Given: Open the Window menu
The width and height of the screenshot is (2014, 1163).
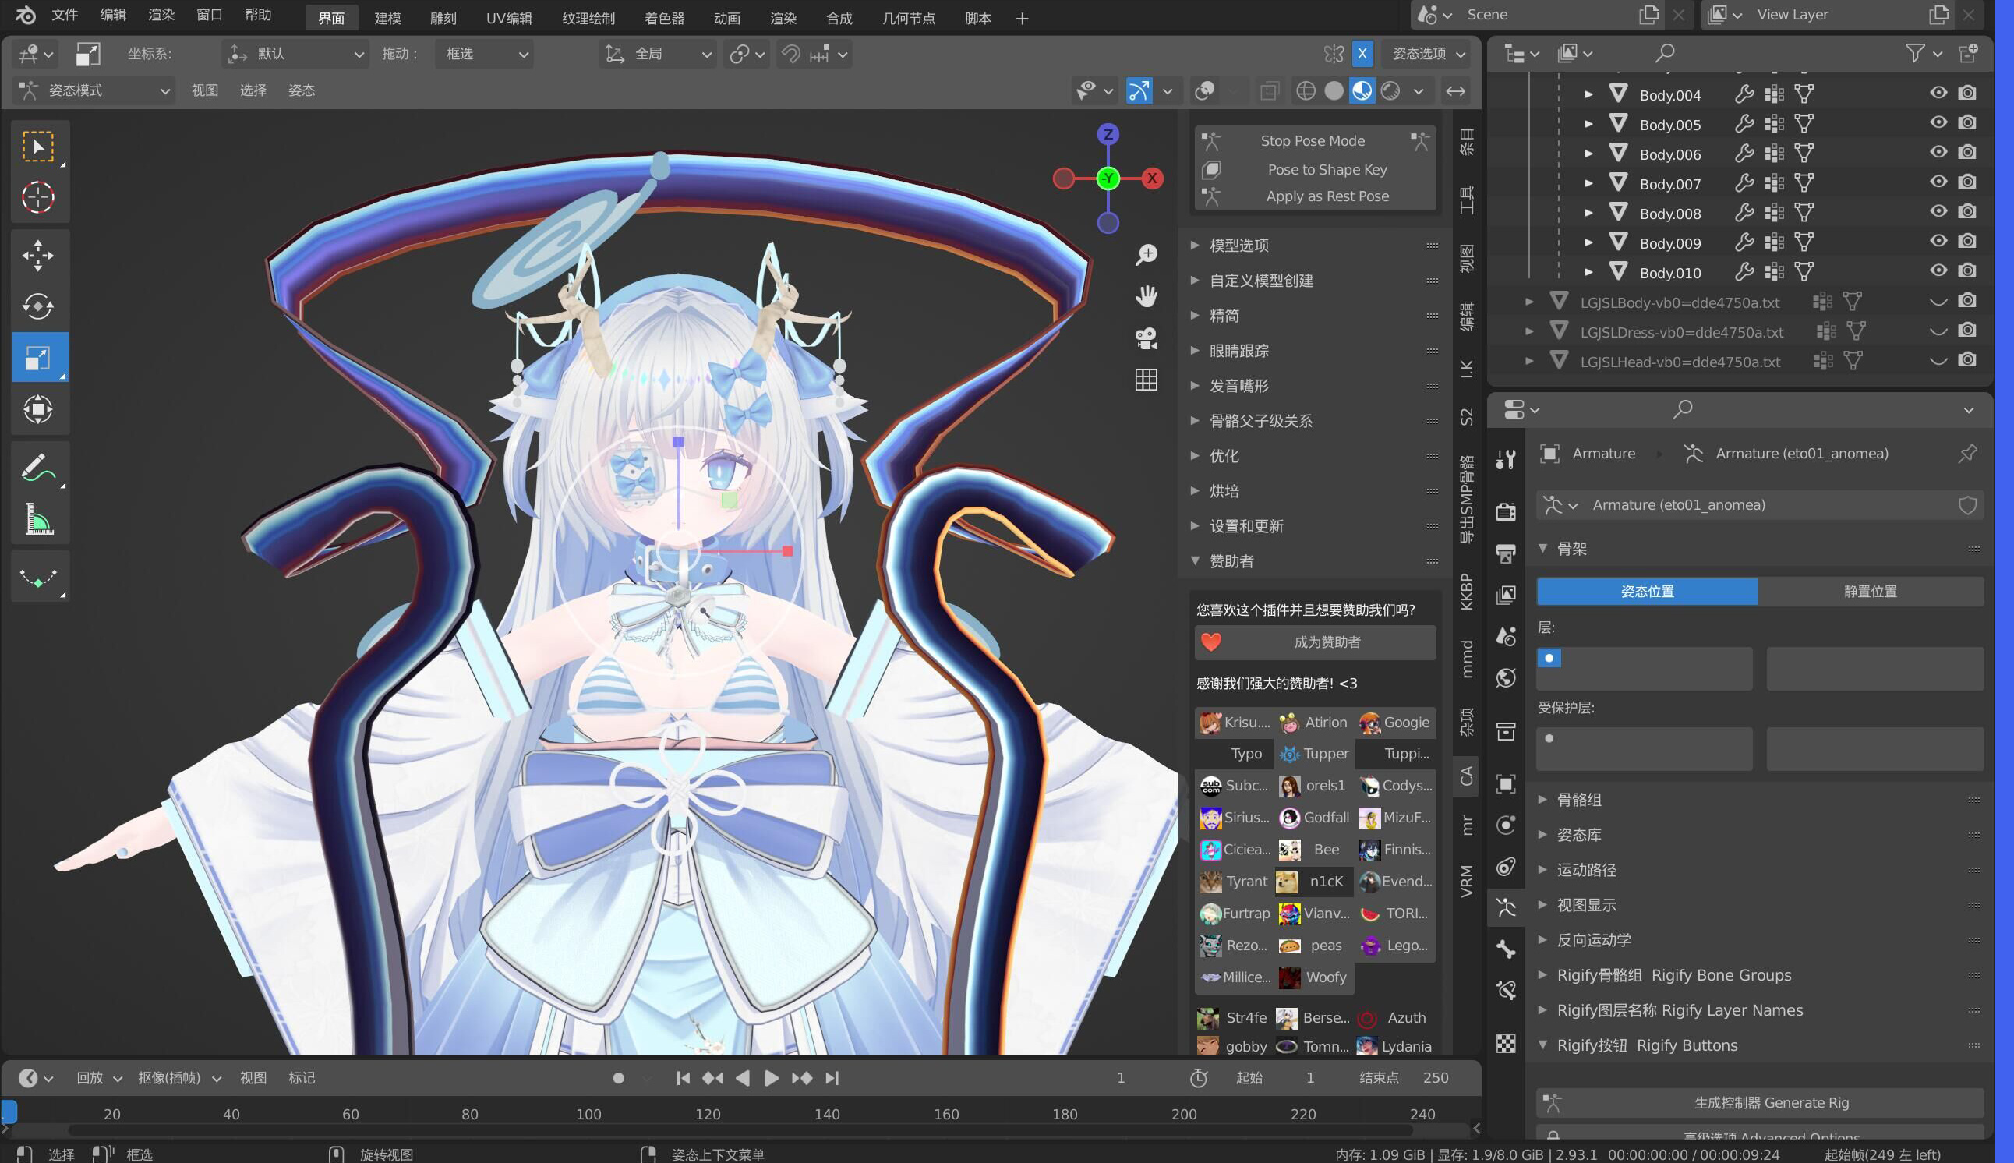Looking at the screenshot, I should tap(209, 15).
